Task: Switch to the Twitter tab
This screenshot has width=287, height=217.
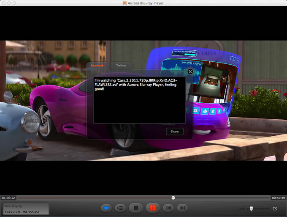Action: pyautogui.click(x=121, y=66)
